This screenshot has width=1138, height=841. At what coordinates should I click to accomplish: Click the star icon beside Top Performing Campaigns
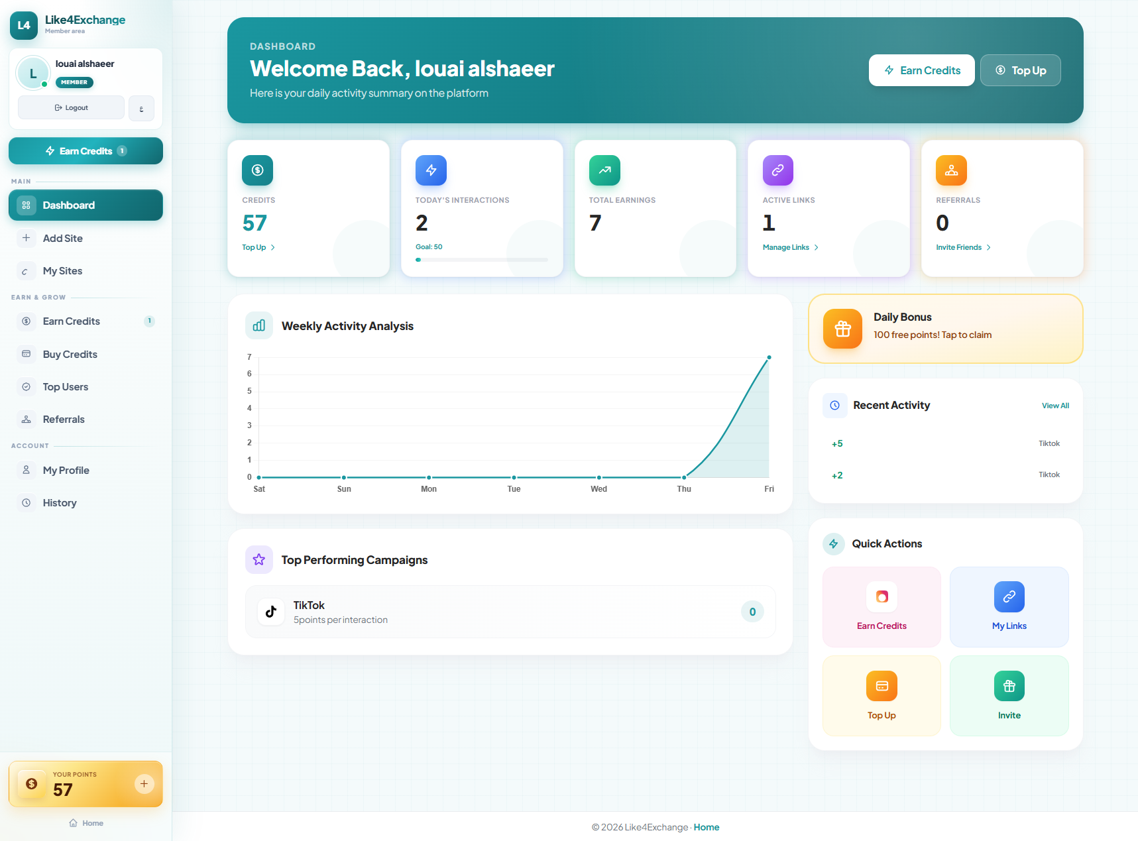(259, 560)
